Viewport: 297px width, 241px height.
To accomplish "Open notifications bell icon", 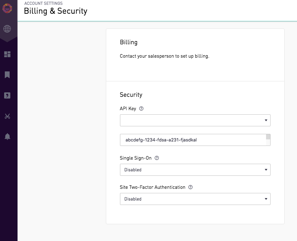I will 7,136.
